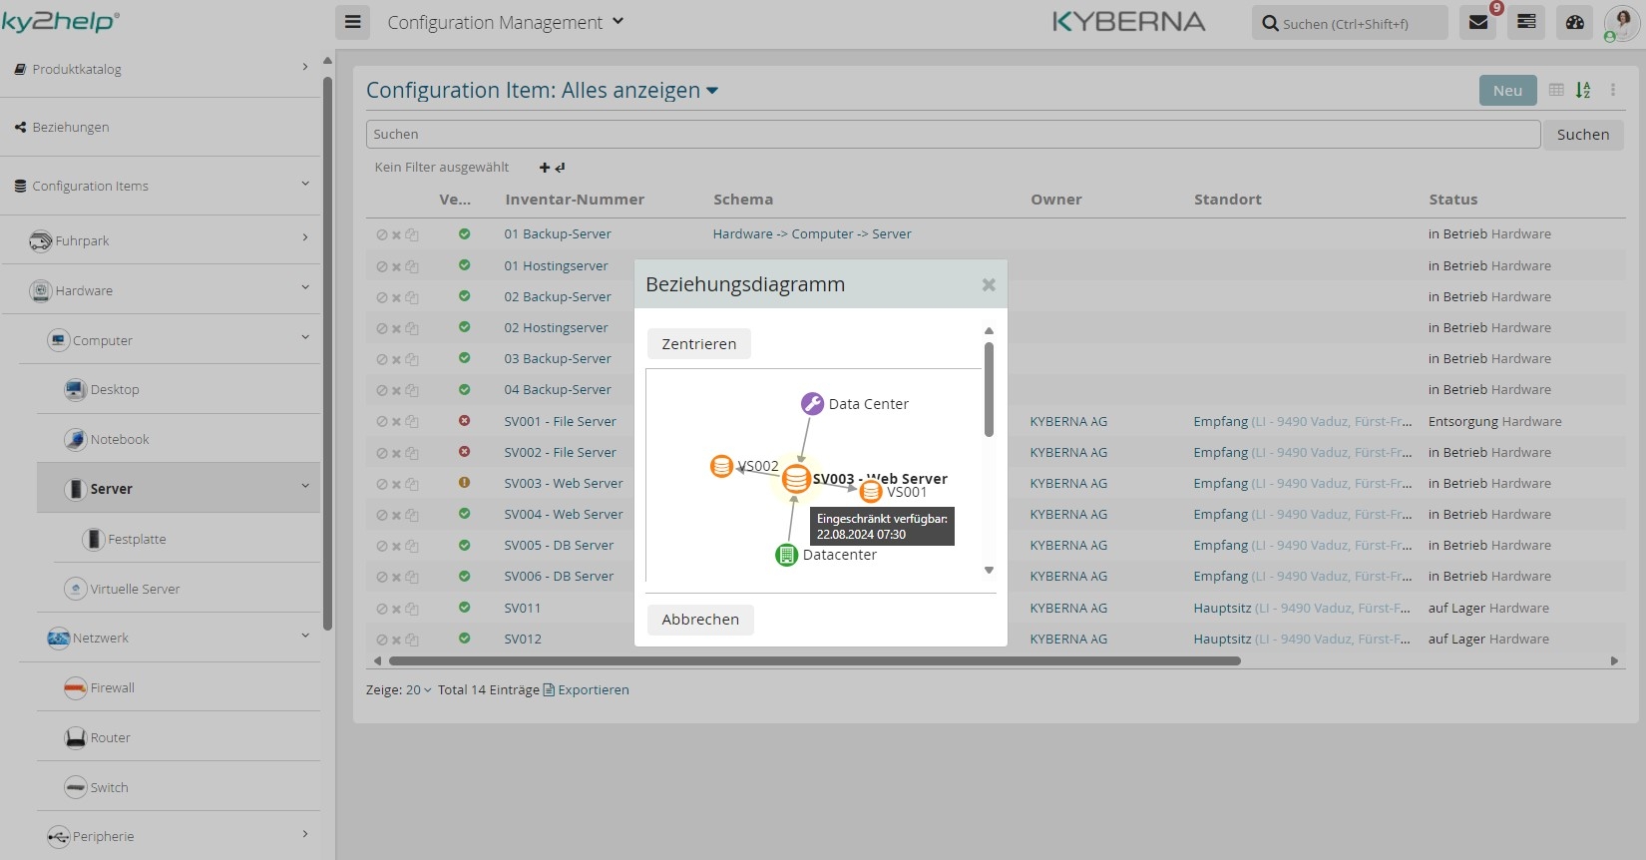
Task: Open the user profile avatar
Action: 1621,22
